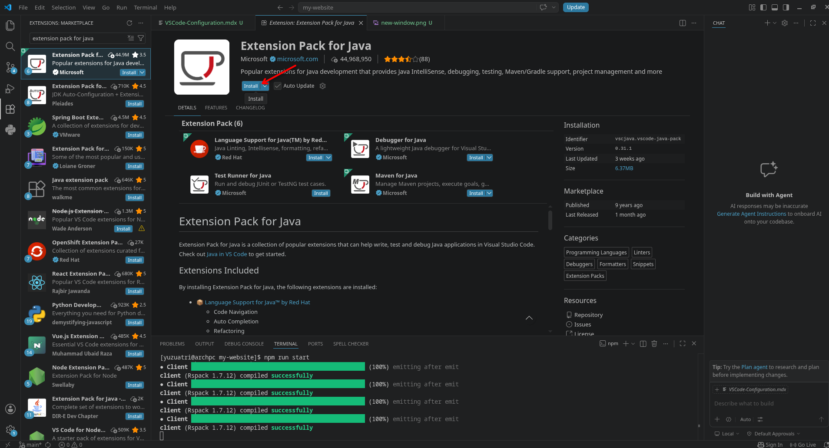Screen dimensions: 829x448
Task: Open chat tools configuration icon
Action: [760, 419]
